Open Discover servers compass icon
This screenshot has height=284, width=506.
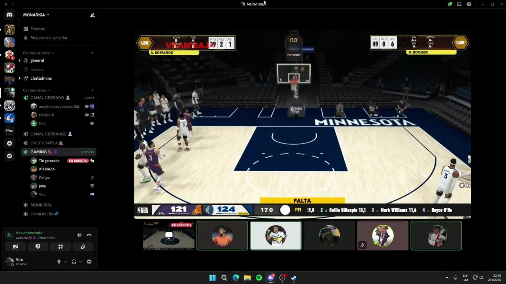(x=9, y=156)
